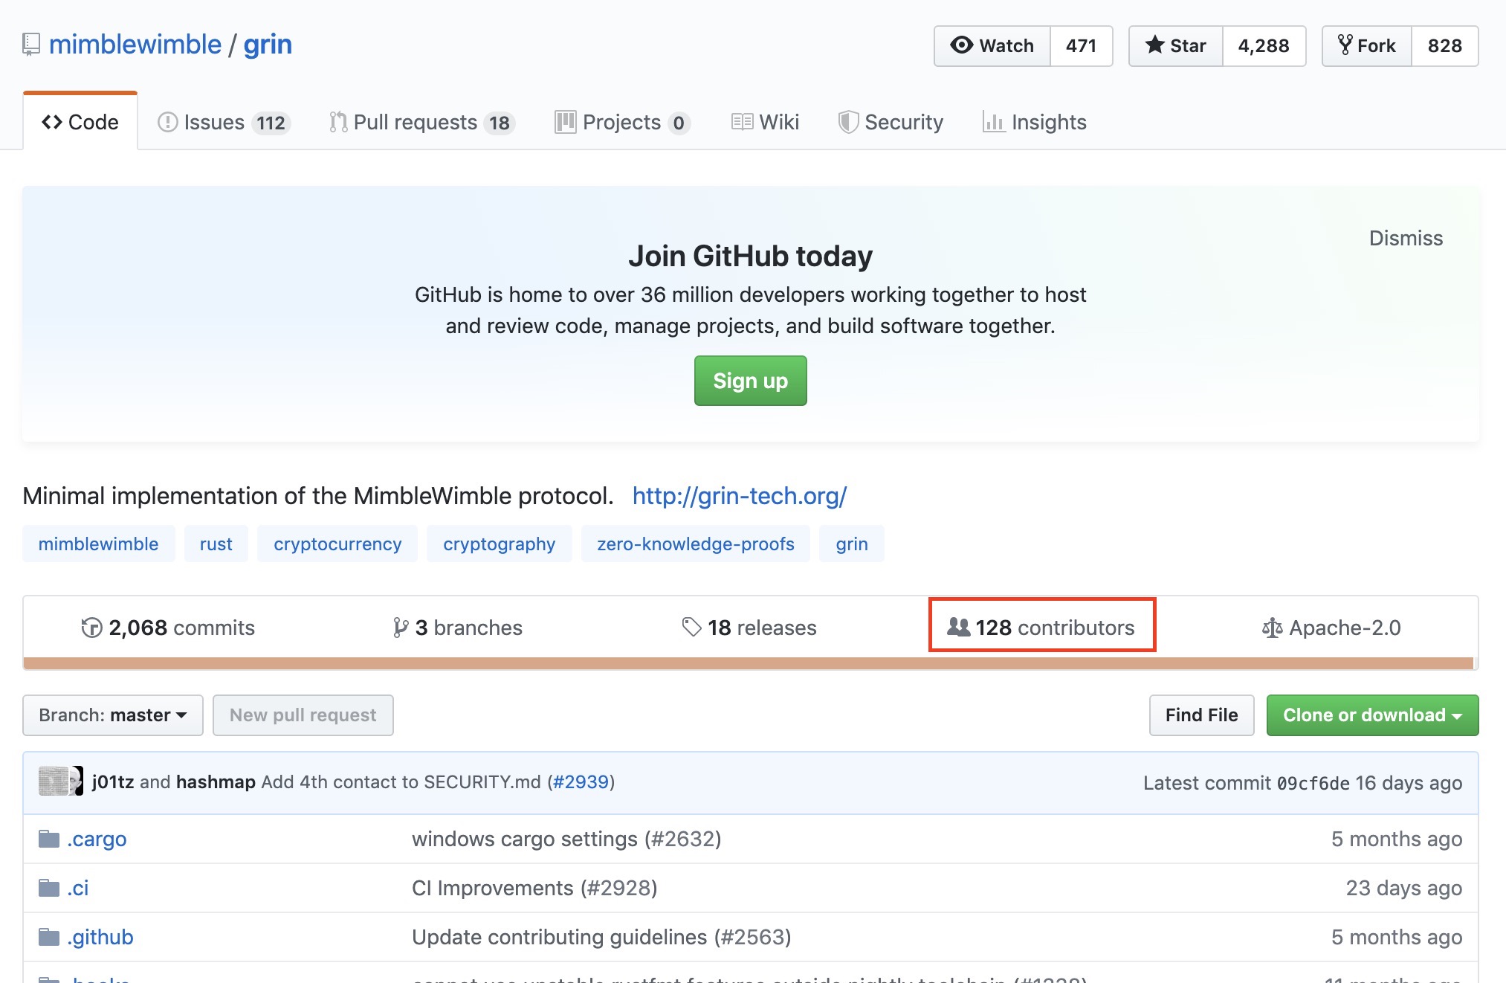1506x983 pixels.
Task: Click the Watch button
Action: [992, 46]
